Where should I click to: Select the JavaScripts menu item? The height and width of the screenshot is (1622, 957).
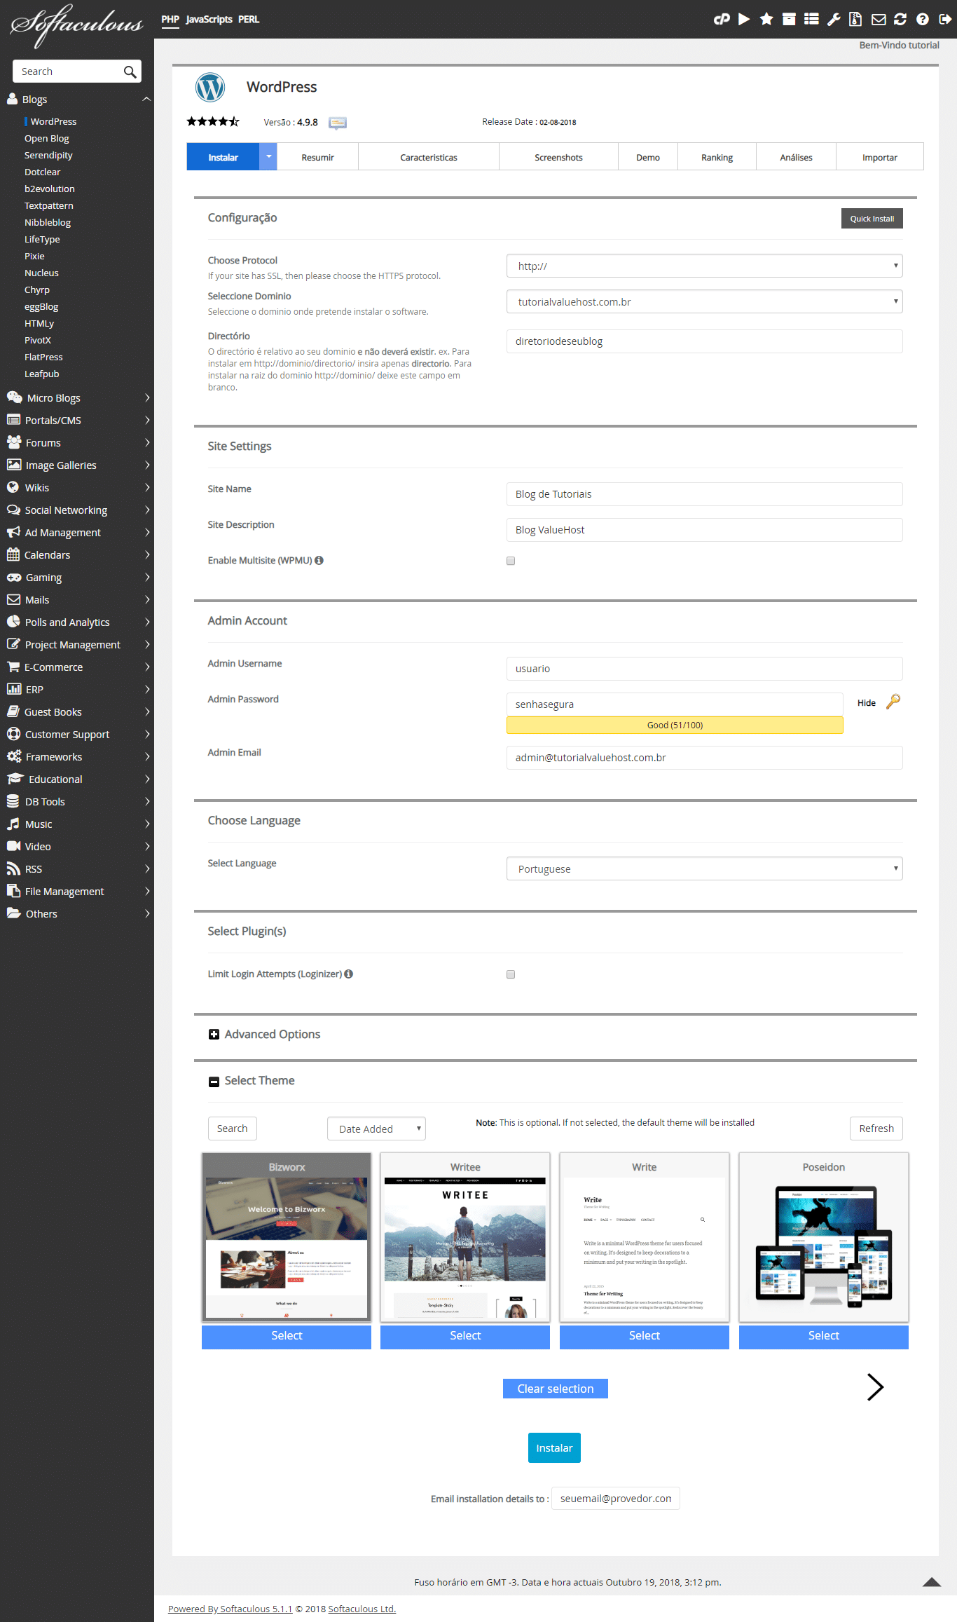coord(209,20)
